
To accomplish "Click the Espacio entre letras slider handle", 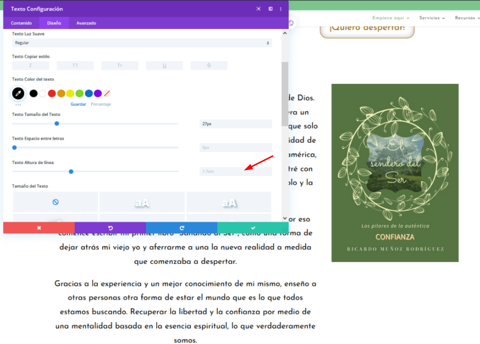I will click(x=14, y=148).
